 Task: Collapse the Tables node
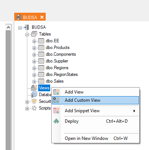pos(27,34)
